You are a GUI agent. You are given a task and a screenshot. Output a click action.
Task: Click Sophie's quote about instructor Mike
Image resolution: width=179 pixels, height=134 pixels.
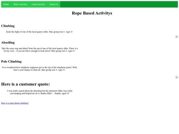pos(39,92)
